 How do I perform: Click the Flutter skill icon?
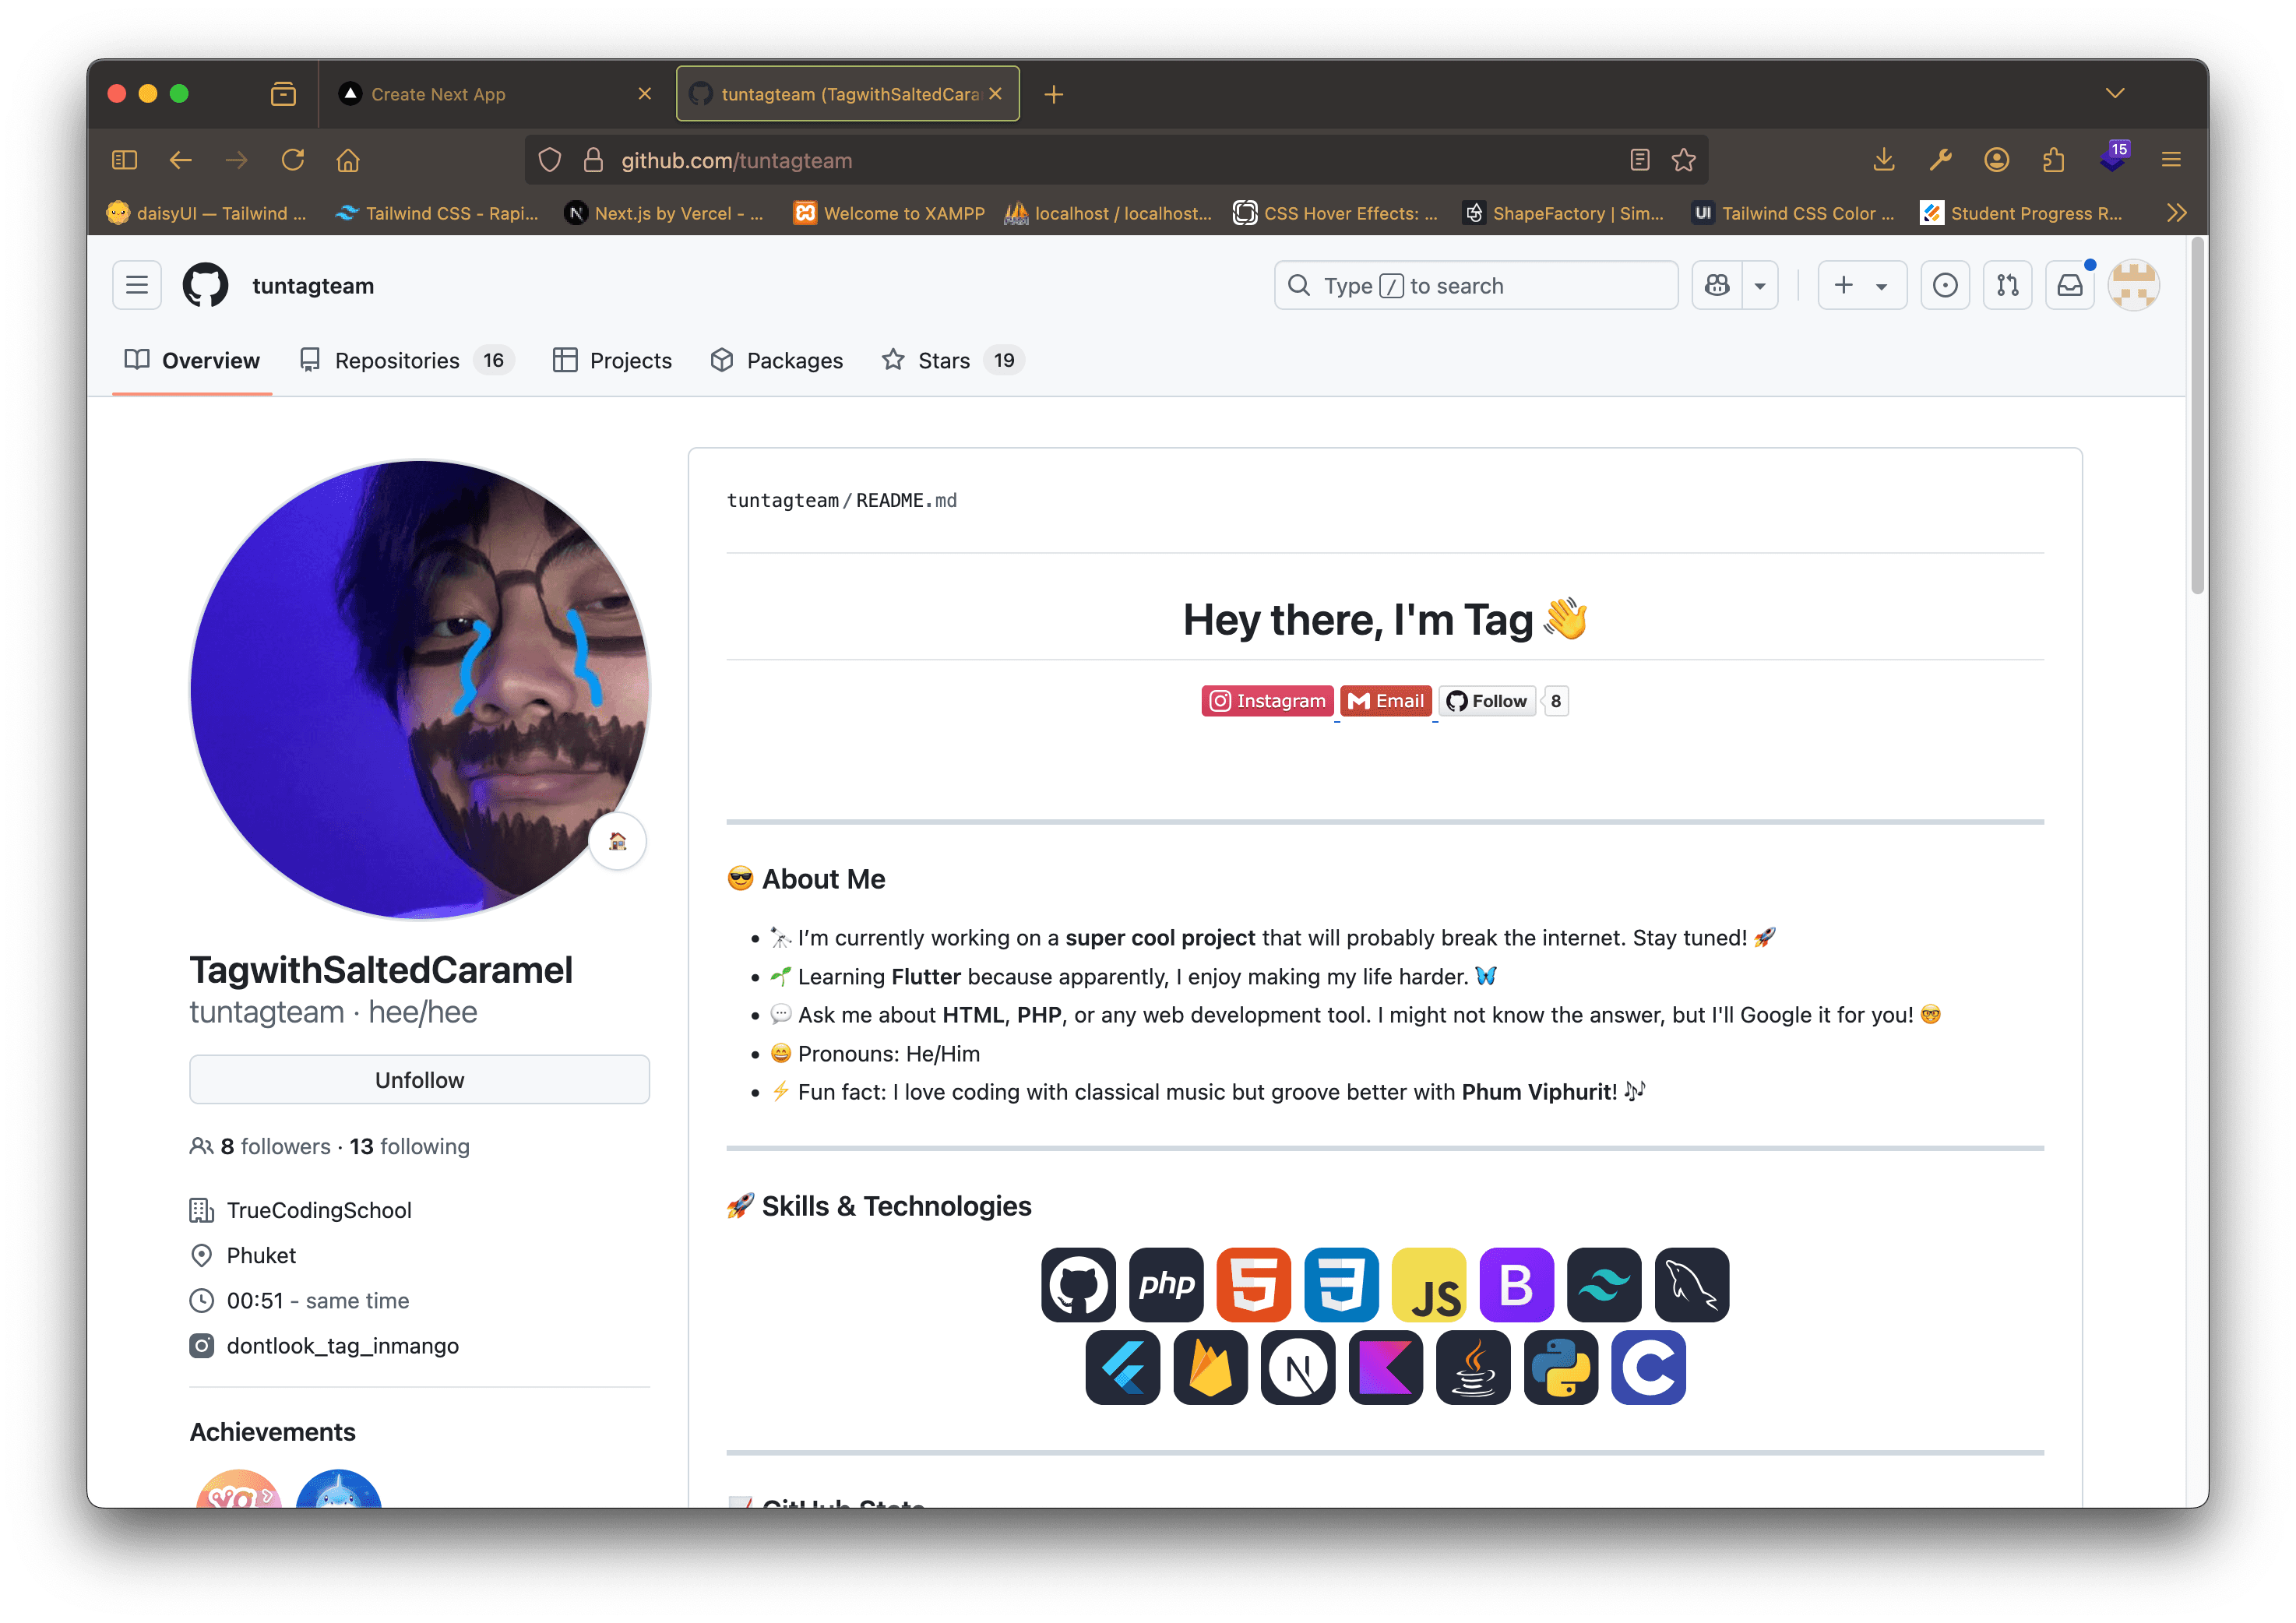point(1123,1368)
